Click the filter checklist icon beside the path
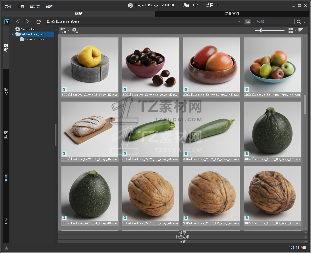The image size is (311, 253). tap(248, 22)
